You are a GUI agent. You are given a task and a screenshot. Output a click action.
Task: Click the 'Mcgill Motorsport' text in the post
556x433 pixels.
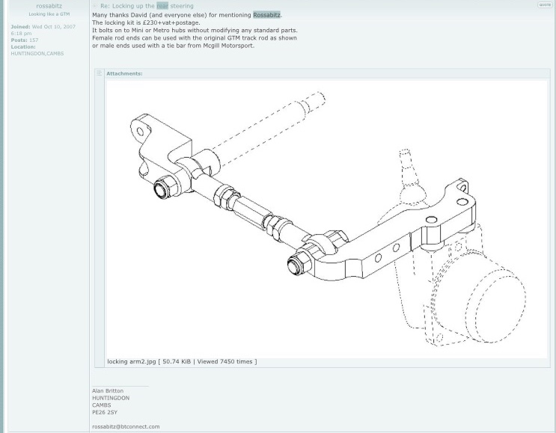[228, 46]
